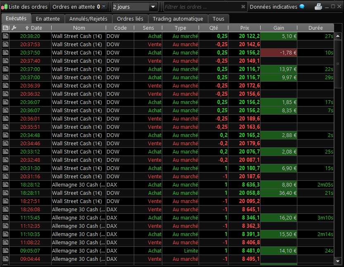Open order details icon for the 20:36:01 row
This screenshot has width=344, height=267.
point(5,119)
